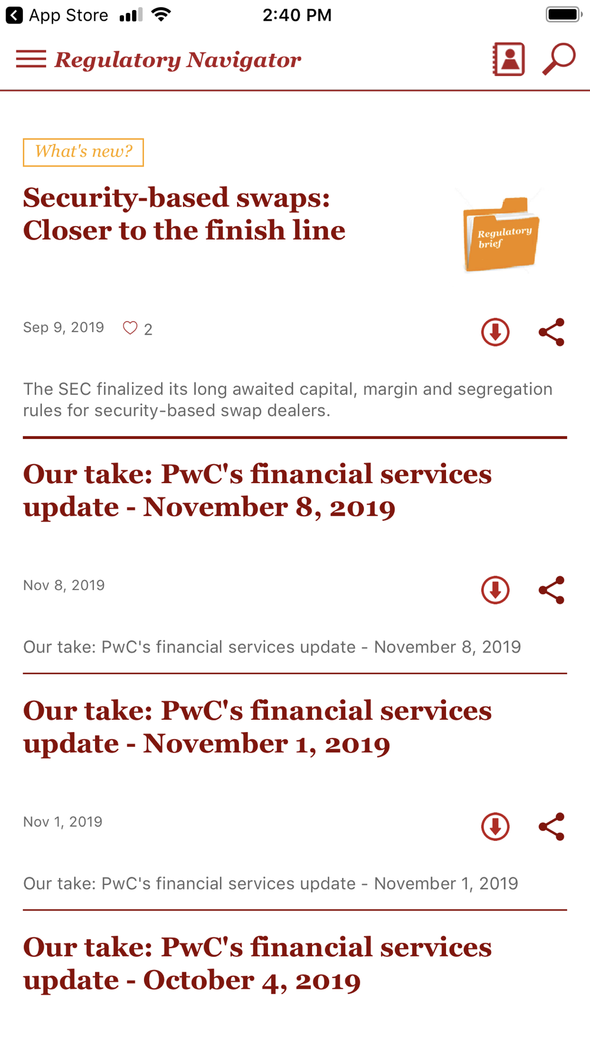590x1049 pixels.
Task: Open the hamburger navigation menu
Action: point(31,59)
